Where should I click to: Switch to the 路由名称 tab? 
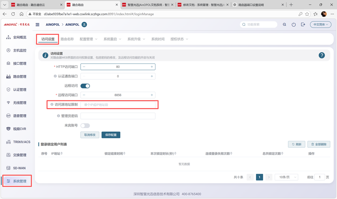pos(67,39)
